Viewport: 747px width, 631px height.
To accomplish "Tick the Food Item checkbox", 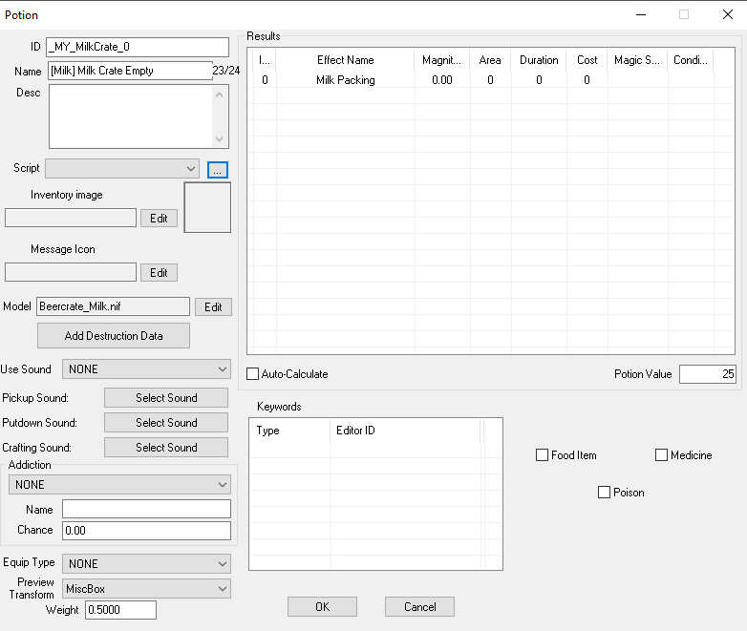I will [x=542, y=455].
